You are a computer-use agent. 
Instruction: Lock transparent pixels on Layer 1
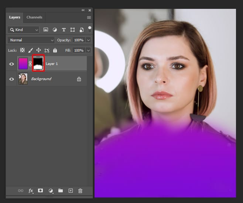click(x=22, y=50)
